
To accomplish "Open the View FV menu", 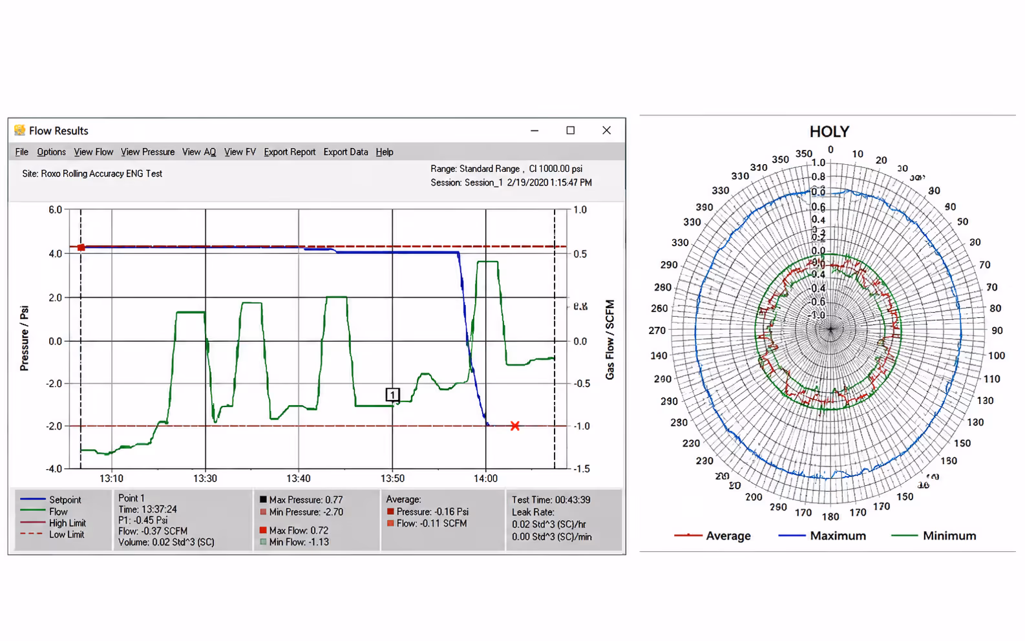I will (x=240, y=152).
